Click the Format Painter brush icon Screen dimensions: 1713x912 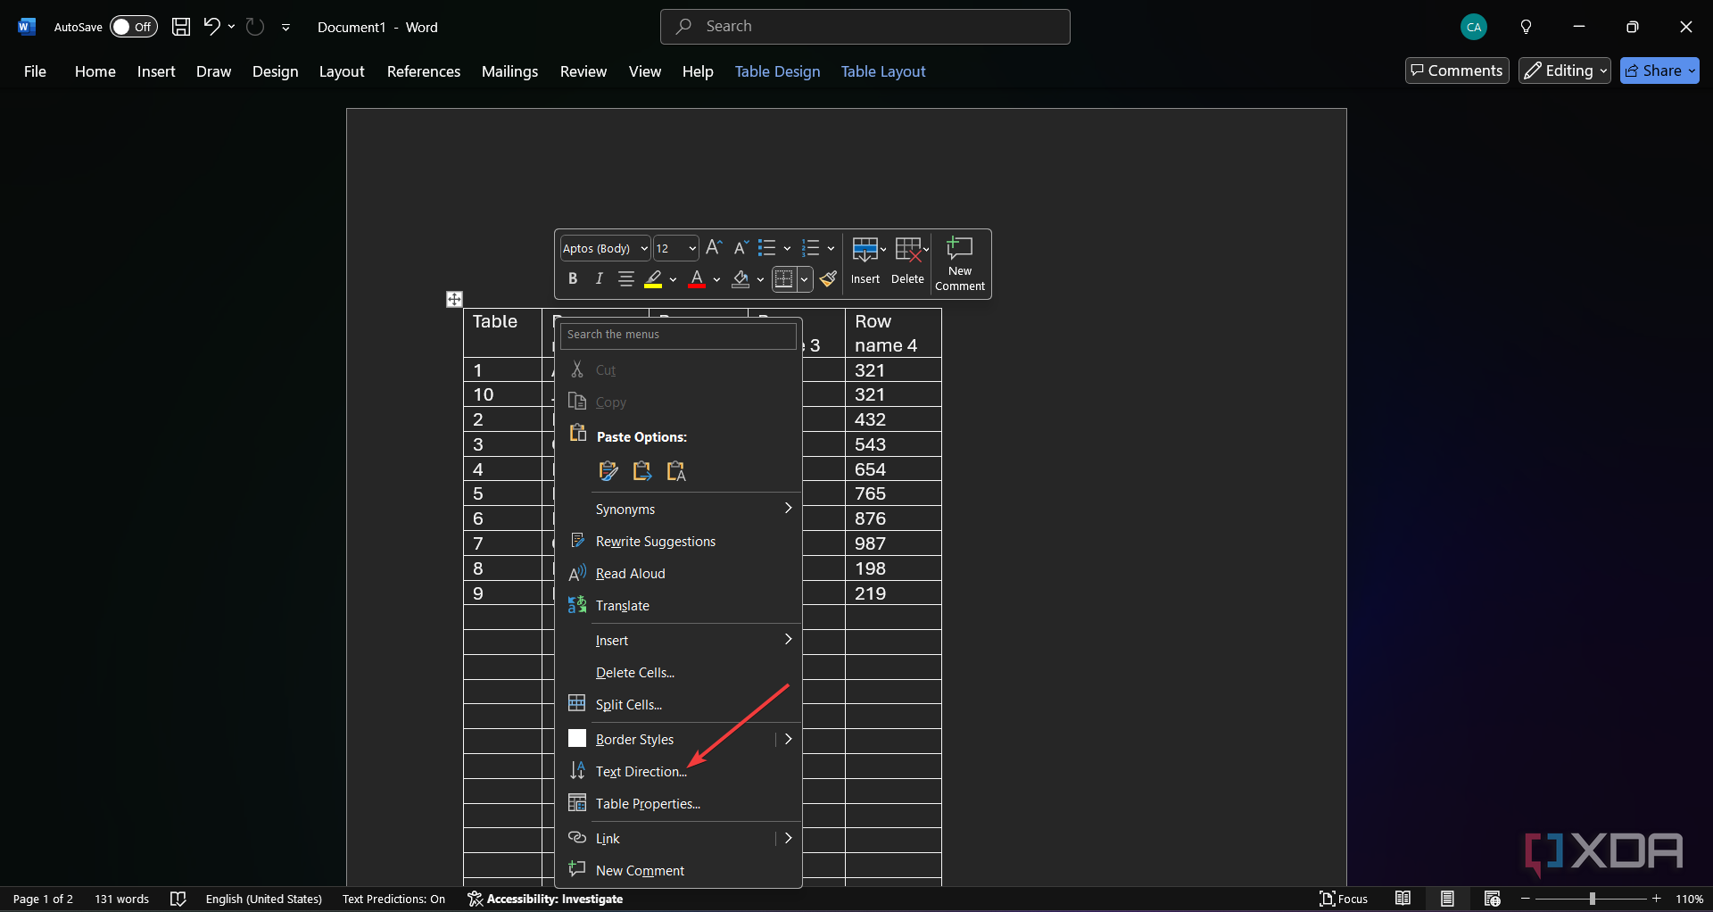pos(829,279)
